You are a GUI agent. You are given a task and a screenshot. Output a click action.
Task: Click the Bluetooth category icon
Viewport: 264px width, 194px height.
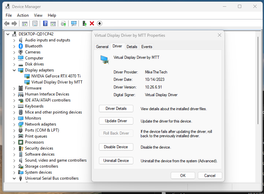[x=20, y=46]
